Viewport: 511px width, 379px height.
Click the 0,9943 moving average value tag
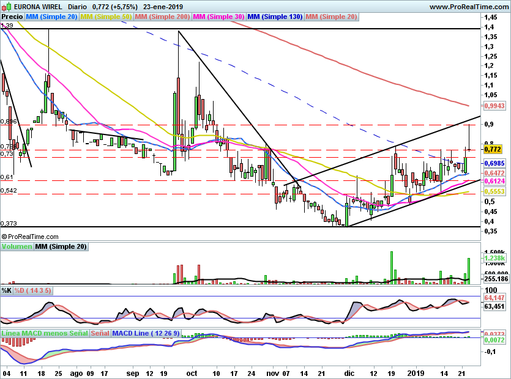coord(494,106)
